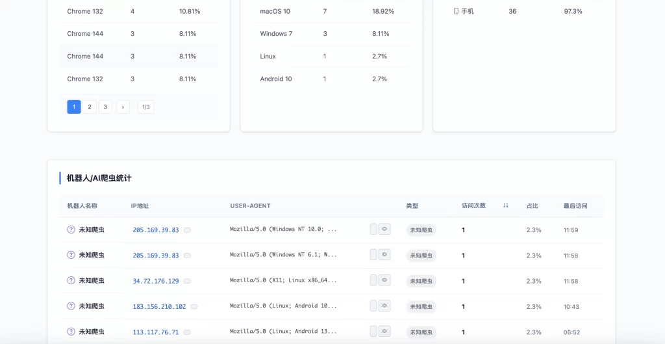View full user-agent for Windows NT 6.1 row

click(384, 255)
